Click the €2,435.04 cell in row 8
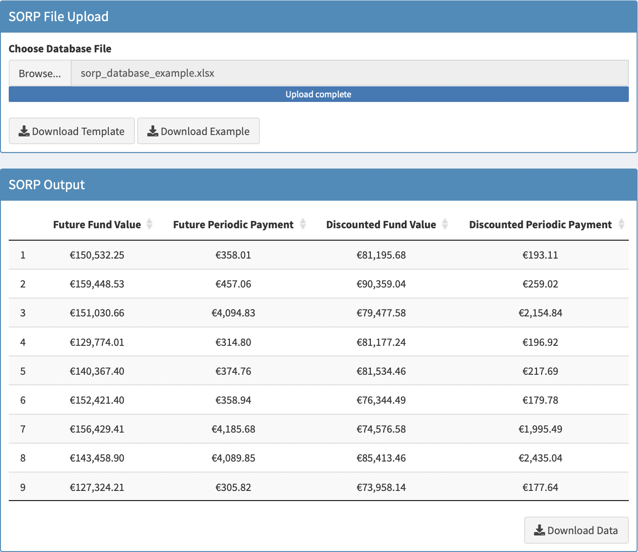 pyautogui.click(x=540, y=458)
